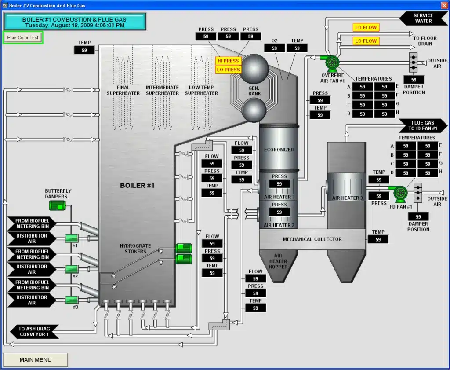This screenshot has height=370, width=450.
Task: Select the lower mud drum of Gen. Bank
Action: [x=254, y=110]
